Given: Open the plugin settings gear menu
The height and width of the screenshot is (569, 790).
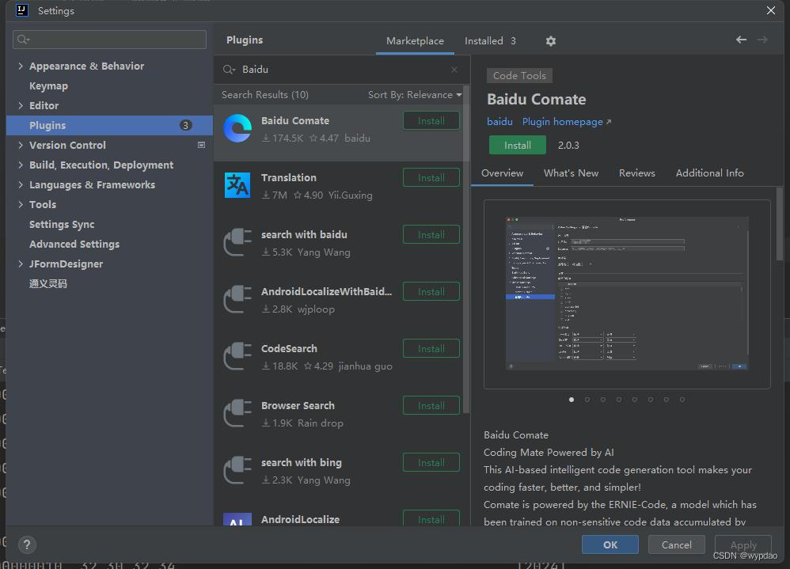Looking at the screenshot, I should tap(551, 41).
